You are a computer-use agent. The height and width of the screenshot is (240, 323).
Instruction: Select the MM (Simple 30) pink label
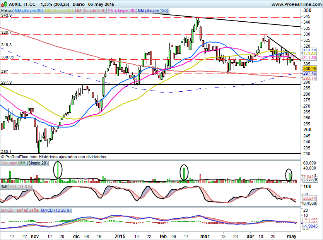click(x=121, y=11)
